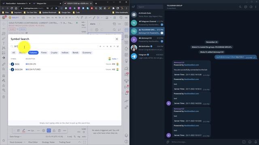Image resolution: width=259 pixels, height=145 pixels.
Task: Click the Symbol Search text input field
Action: (55, 46)
